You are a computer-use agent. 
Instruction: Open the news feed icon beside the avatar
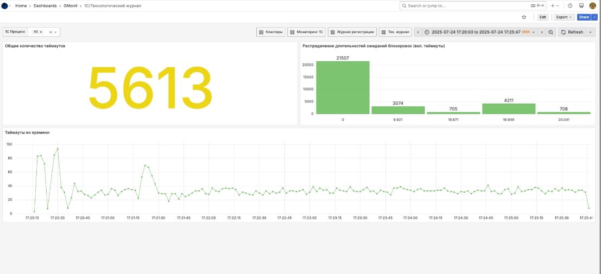click(x=581, y=5)
